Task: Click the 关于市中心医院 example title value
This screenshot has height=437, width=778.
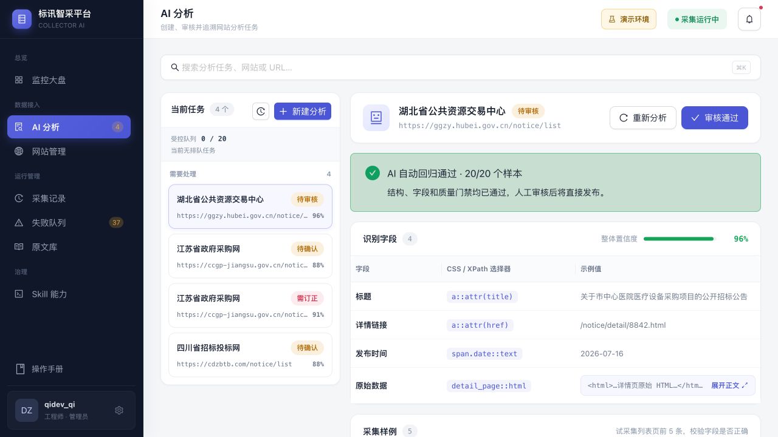Action: tap(664, 297)
